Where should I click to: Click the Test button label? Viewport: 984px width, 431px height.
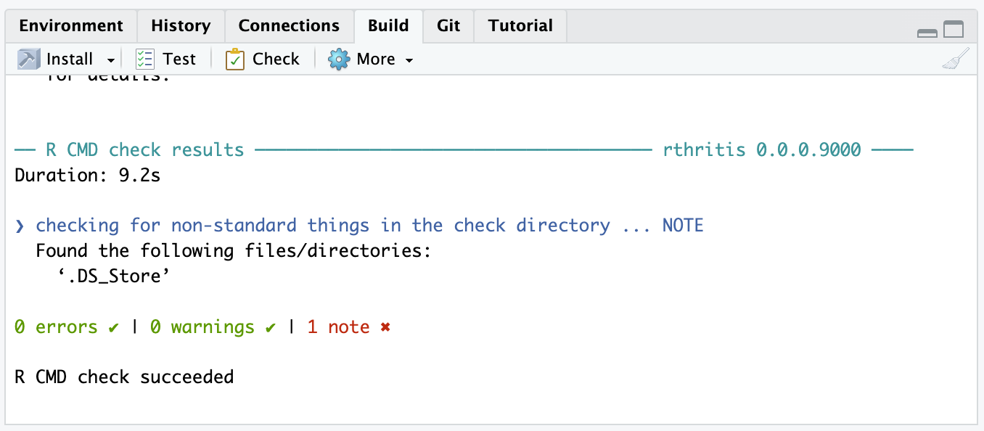(x=179, y=59)
